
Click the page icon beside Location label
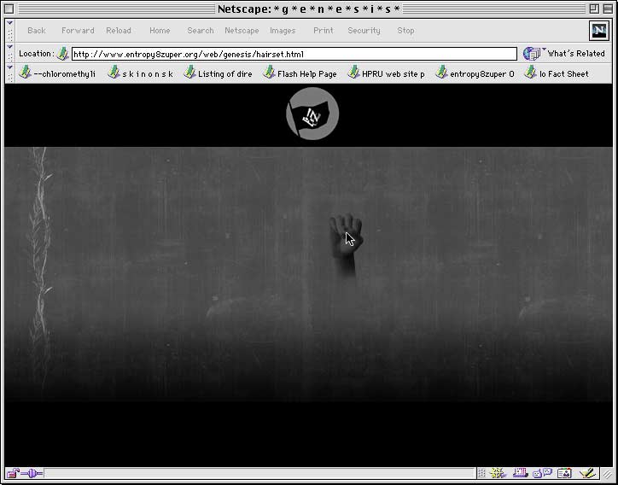[62, 54]
